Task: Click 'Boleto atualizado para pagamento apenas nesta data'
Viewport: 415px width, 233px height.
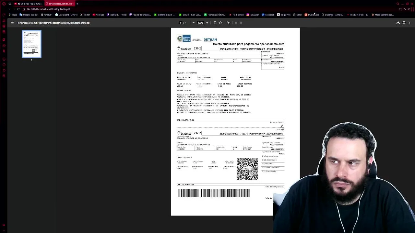Action: click(248, 44)
